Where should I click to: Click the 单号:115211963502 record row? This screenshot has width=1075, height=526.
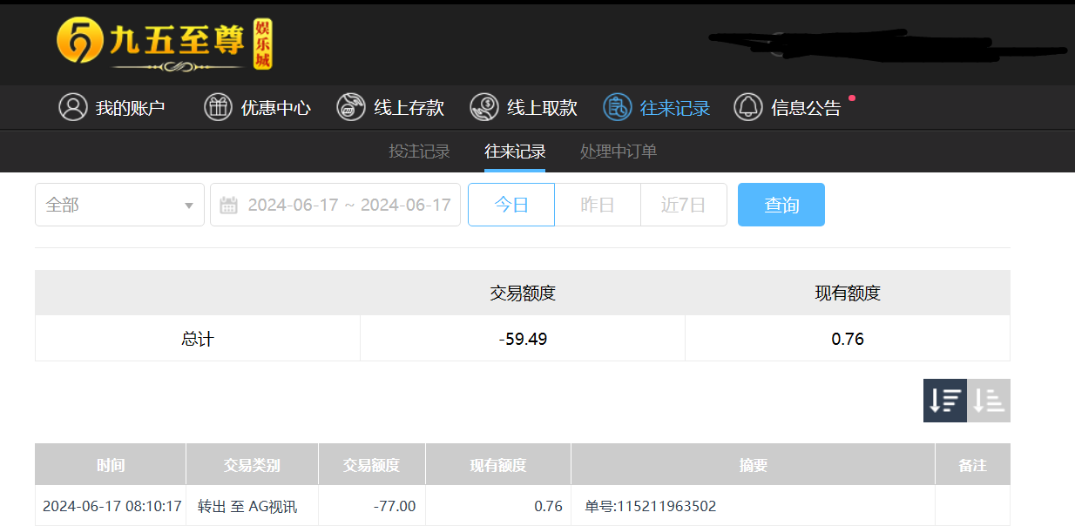tap(650, 506)
